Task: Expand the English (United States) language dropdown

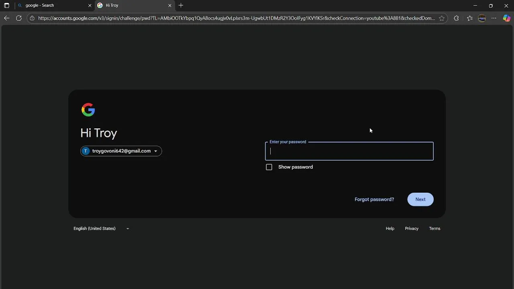Action: 101,228
